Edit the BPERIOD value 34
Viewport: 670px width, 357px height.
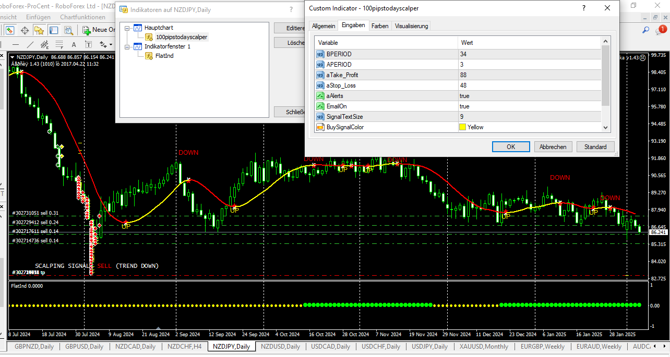[x=530, y=54]
